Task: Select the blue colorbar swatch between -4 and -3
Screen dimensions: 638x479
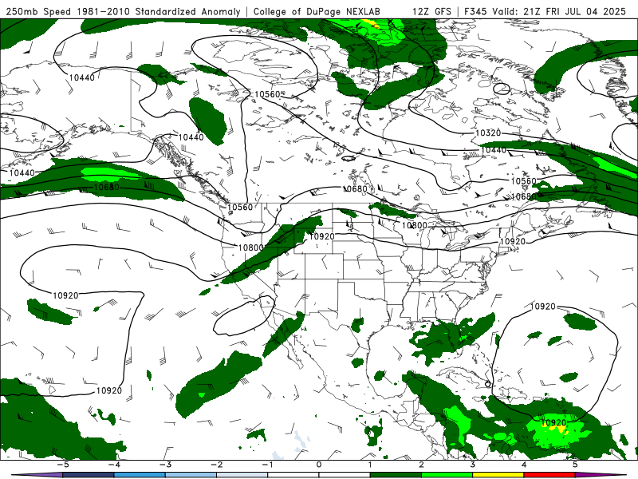Action: [140, 475]
